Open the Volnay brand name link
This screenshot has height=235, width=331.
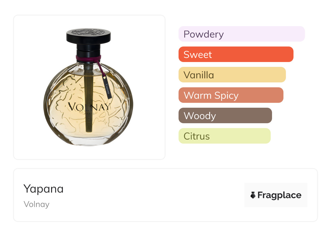coord(36,204)
